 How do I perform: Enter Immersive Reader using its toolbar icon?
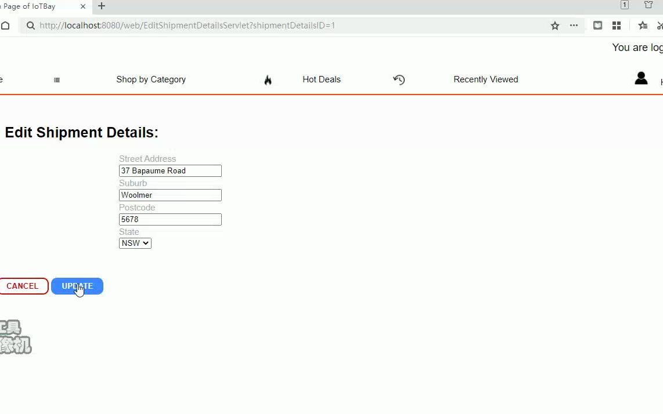coord(597,26)
